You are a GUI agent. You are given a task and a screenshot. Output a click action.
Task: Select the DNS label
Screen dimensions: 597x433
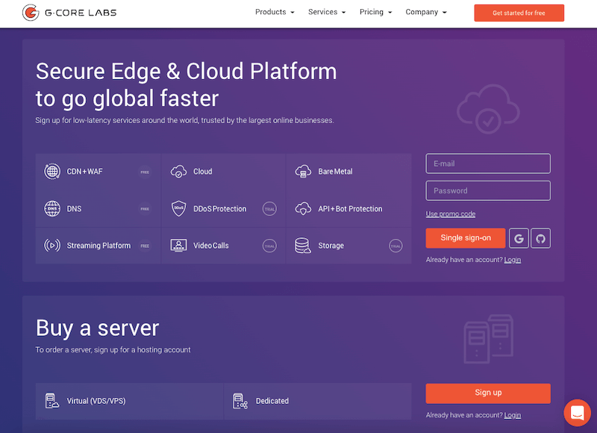tap(74, 209)
